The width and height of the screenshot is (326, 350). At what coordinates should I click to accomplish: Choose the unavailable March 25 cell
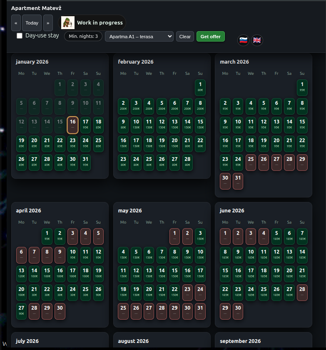tap(251, 162)
